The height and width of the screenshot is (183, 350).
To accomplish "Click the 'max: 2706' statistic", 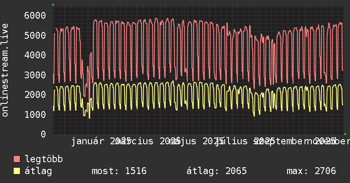I will tap(311, 171).
